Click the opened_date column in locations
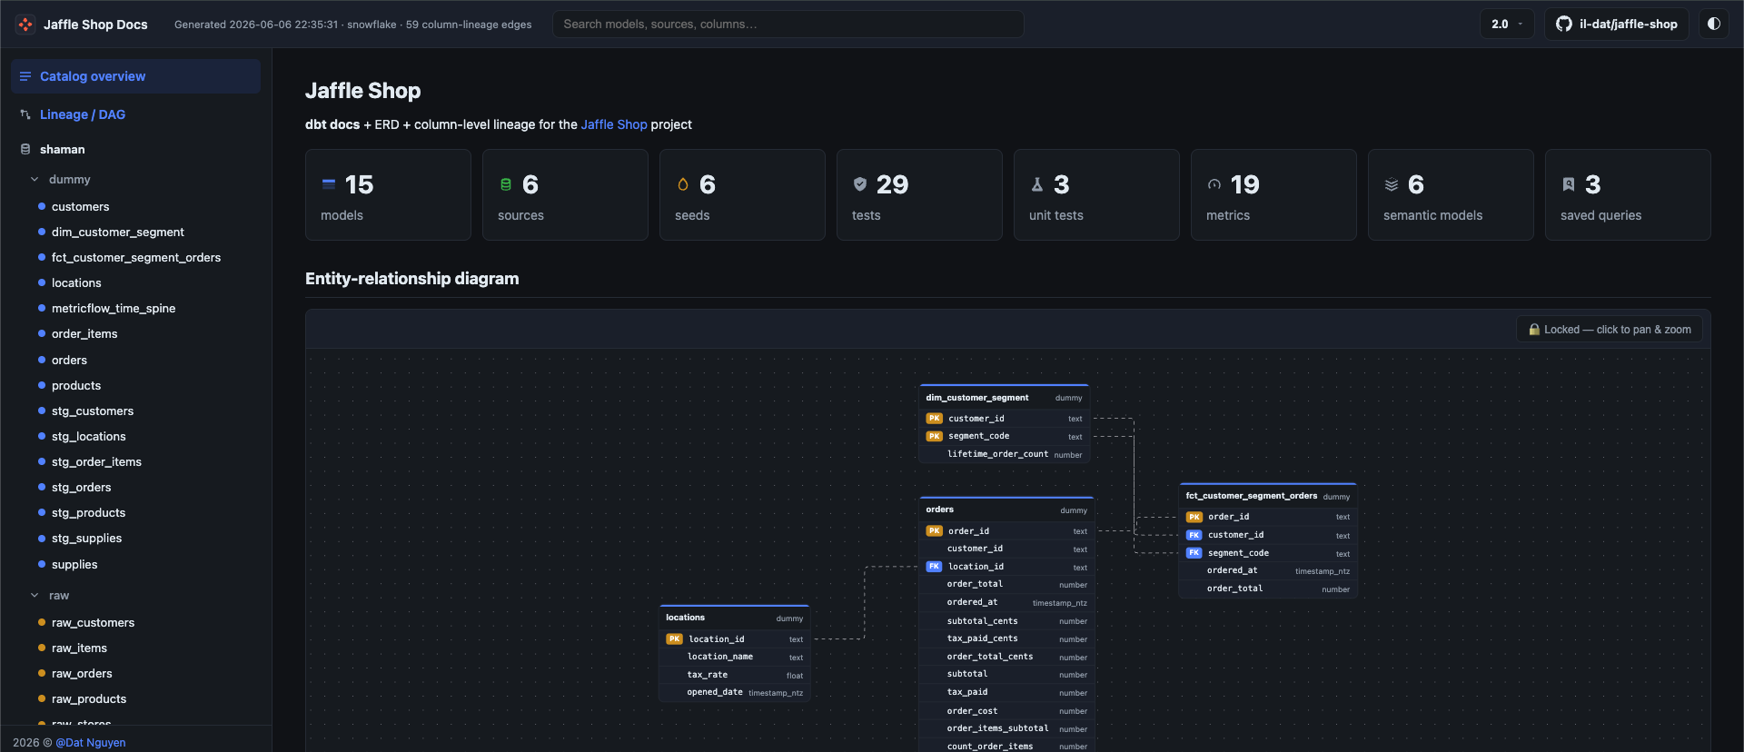Screen dimensions: 1744x752 [x=734, y=692]
